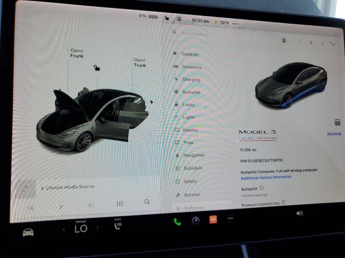Tap the wrench Service icon
Viewport: 345px width, 258px height.
(178, 195)
